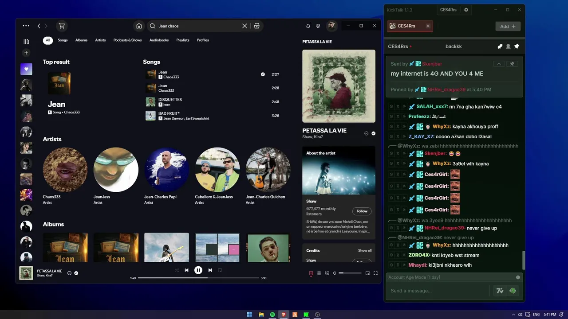Collapse the pinned message in KickTalk

499,64
